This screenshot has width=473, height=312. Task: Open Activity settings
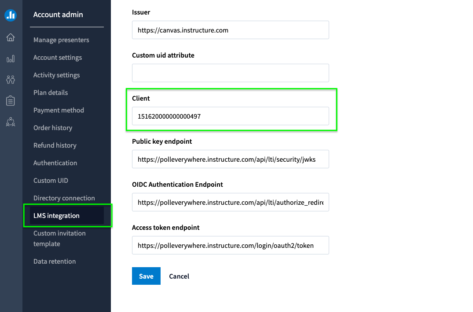(56, 75)
